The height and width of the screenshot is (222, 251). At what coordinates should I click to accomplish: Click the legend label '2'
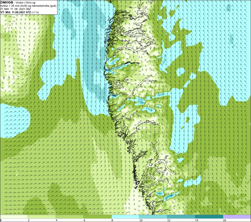pos(29,220)
